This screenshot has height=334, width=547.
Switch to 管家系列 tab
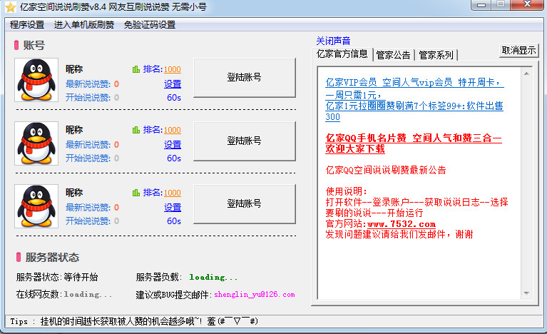coord(436,55)
